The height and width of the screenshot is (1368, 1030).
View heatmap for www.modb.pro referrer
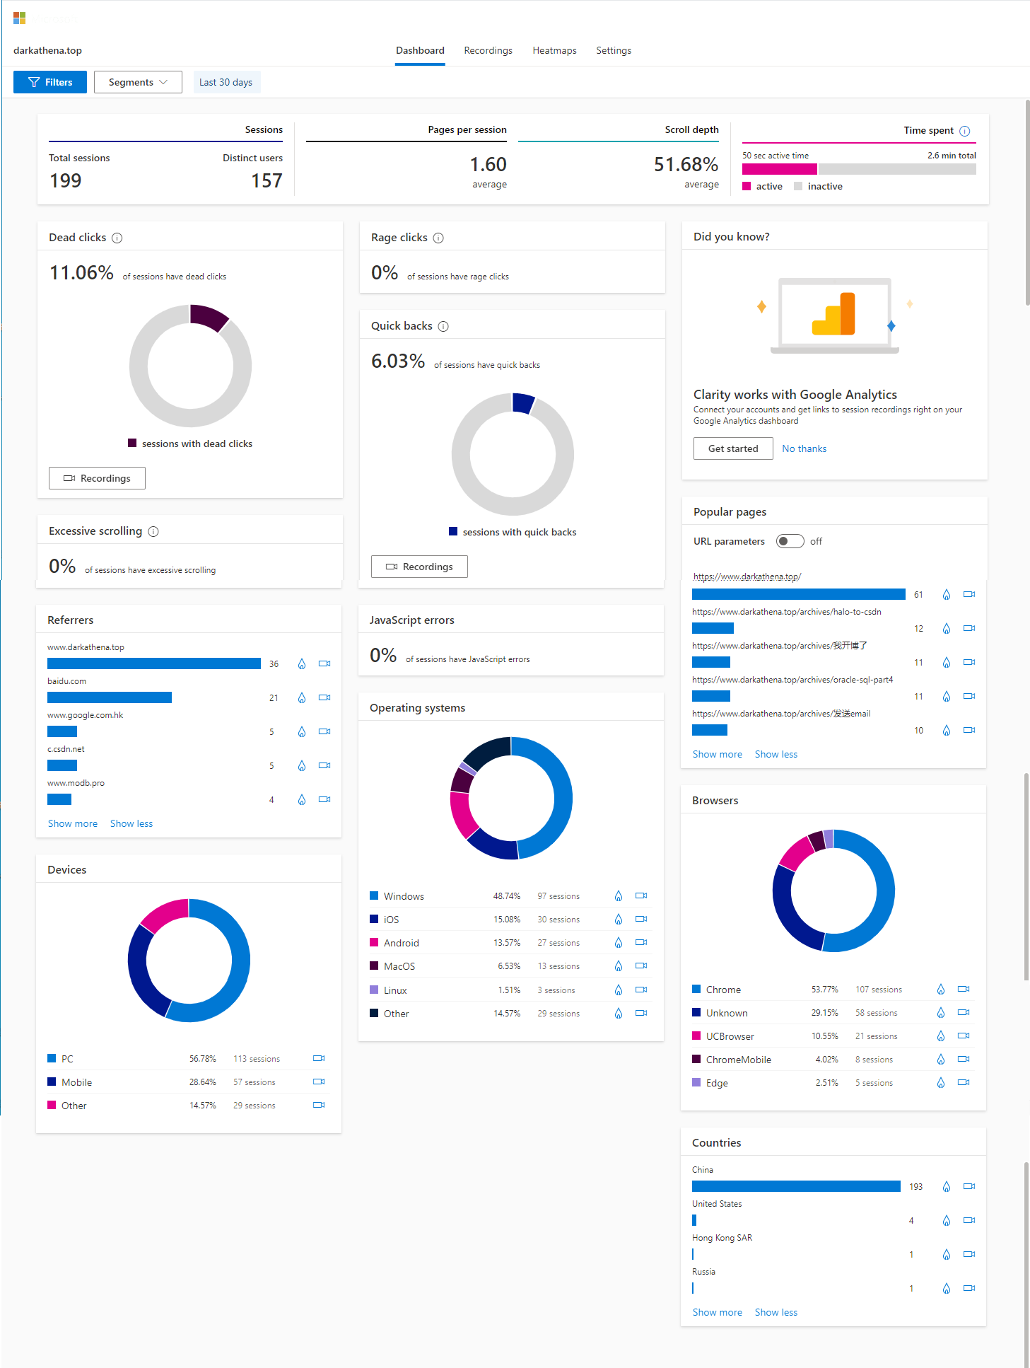coord(302,799)
